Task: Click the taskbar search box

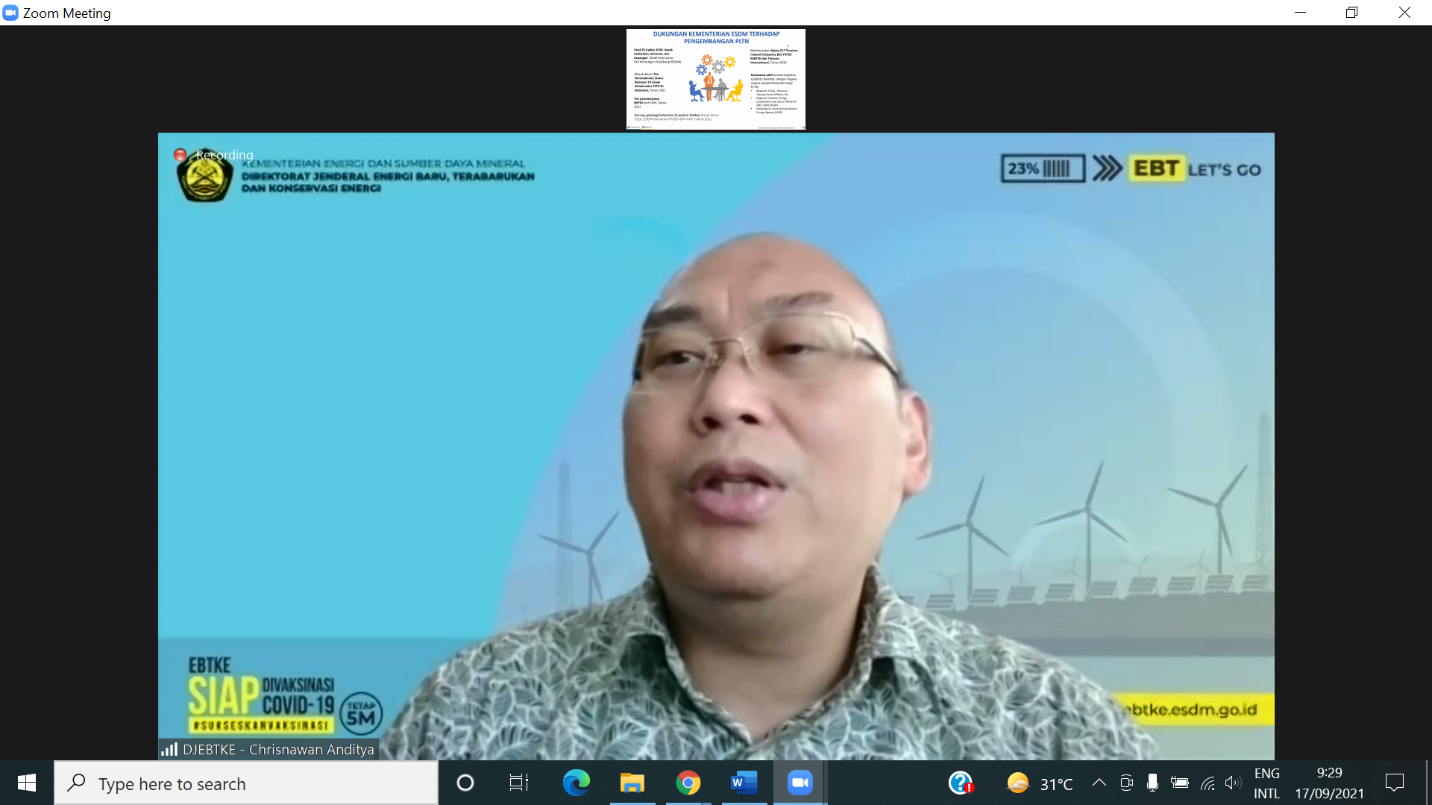Action: click(x=246, y=783)
